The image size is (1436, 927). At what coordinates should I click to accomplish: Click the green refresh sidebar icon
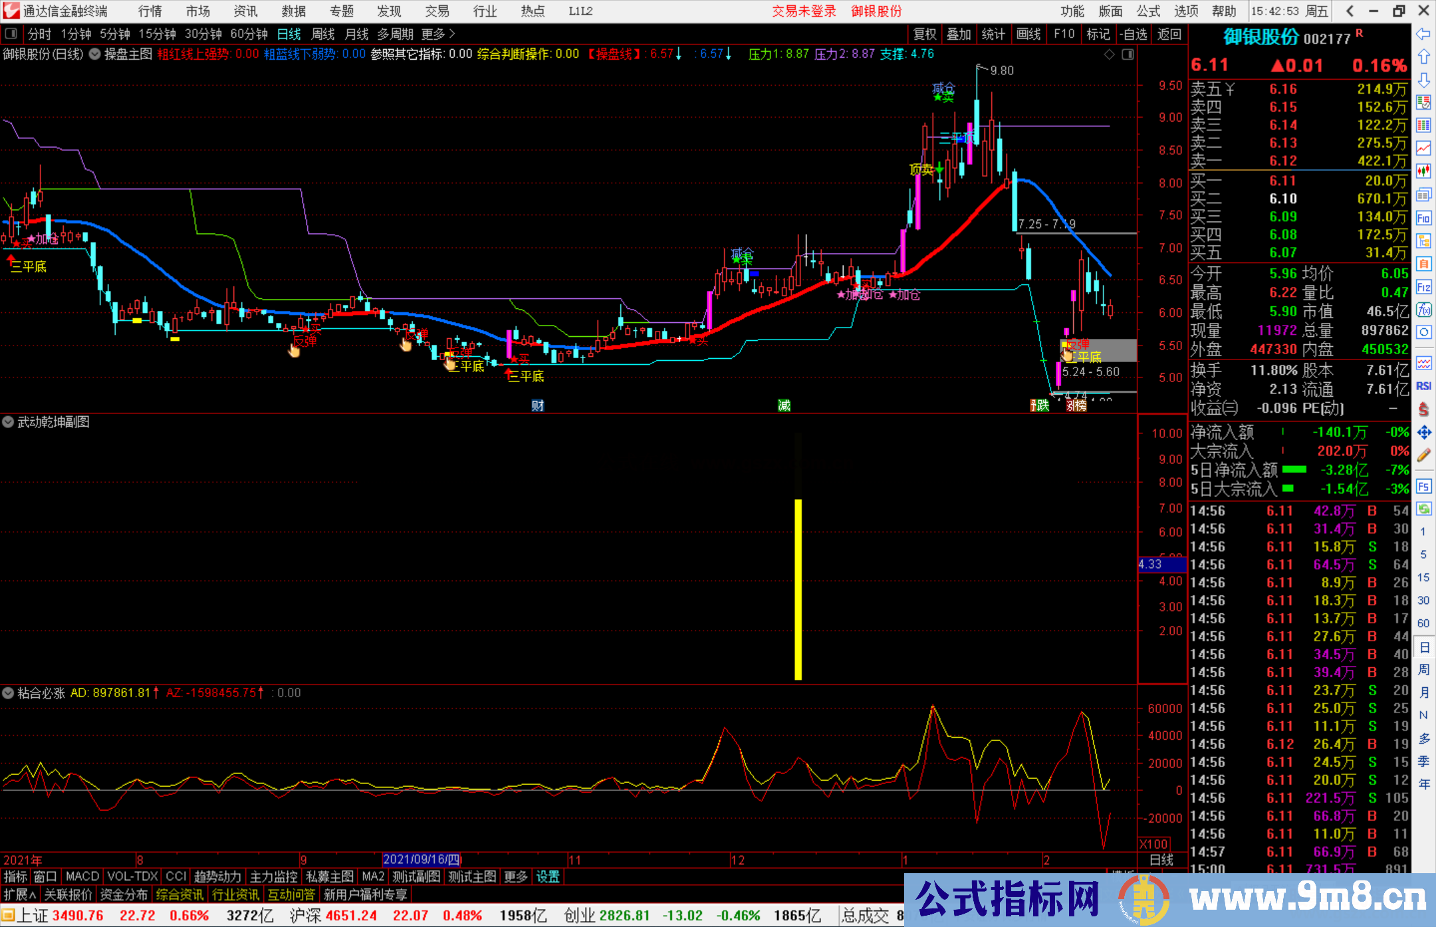click(1423, 509)
